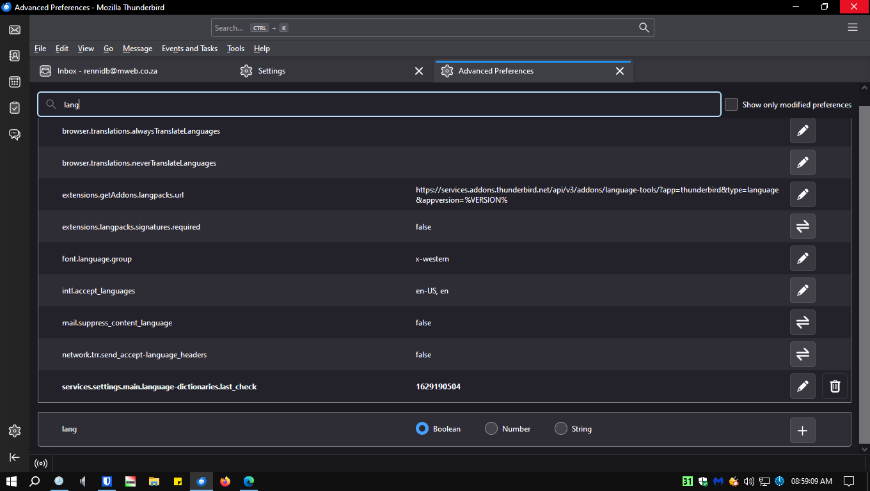The image size is (870, 491).
Task: Click the global search magnifier icon
Action: coord(644,27)
